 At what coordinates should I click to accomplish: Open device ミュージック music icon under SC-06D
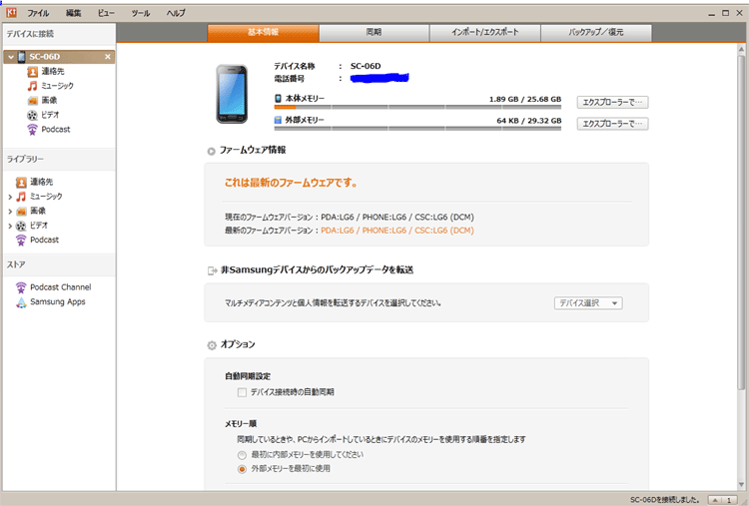pyautogui.click(x=32, y=86)
